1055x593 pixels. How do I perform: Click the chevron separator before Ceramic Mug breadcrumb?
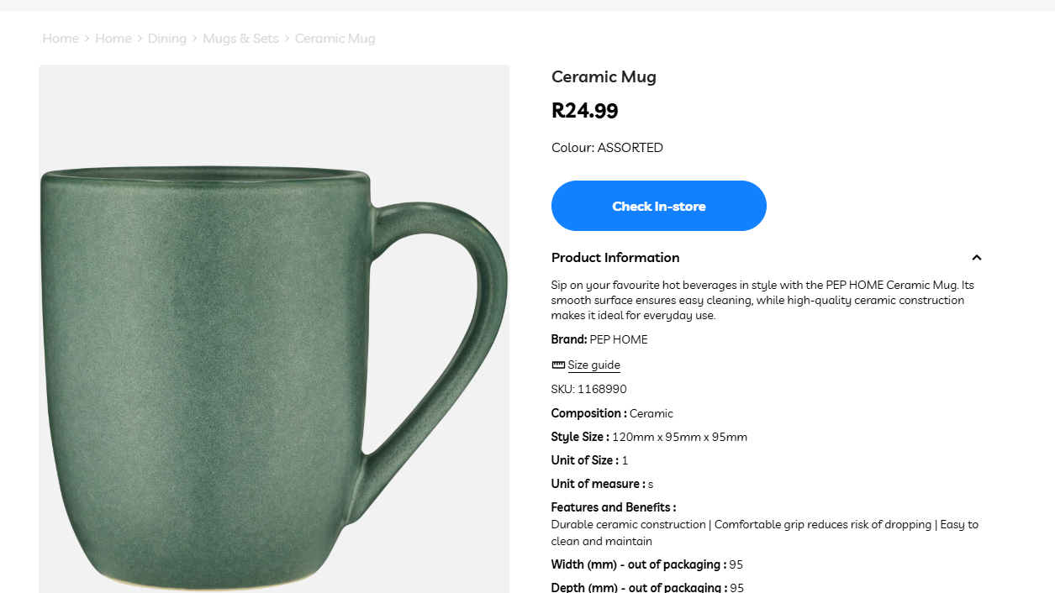pos(287,39)
